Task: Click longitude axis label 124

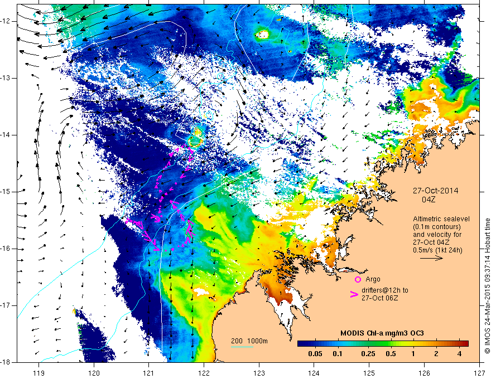Action: tap(314, 373)
